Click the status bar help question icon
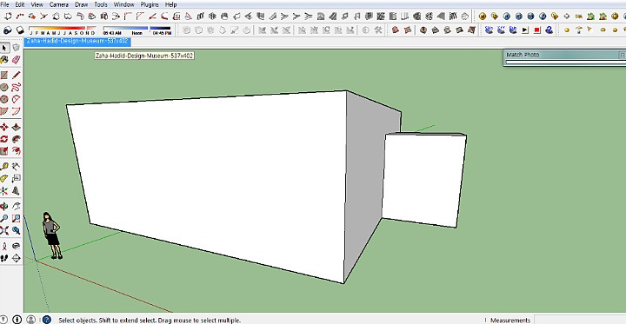Screen dimensions: 626x324 tap(47, 320)
